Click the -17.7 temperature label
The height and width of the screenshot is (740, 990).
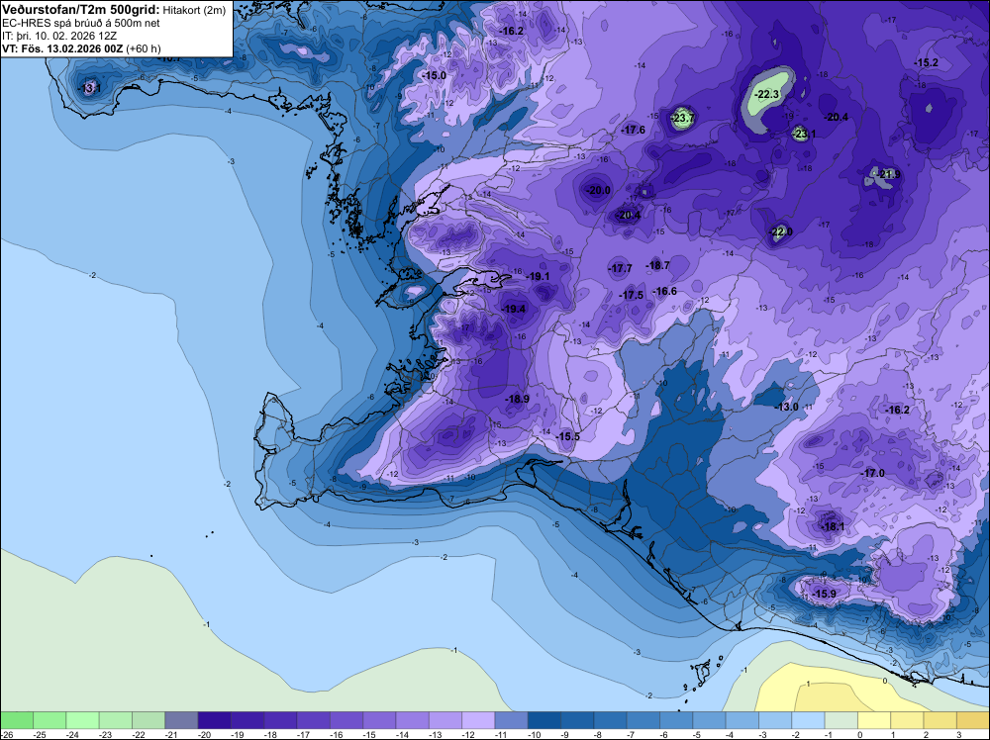click(x=620, y=268)
